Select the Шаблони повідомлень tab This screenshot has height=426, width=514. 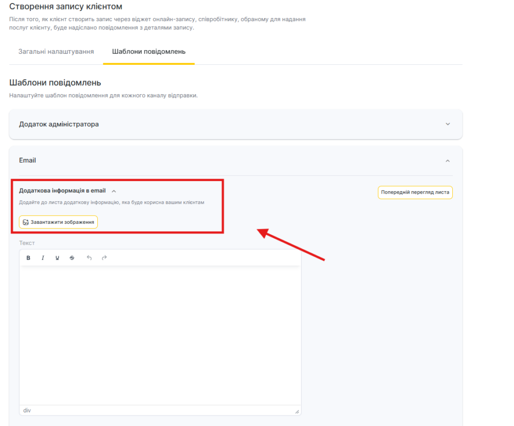pyautogui.click(x=149, y=52)
